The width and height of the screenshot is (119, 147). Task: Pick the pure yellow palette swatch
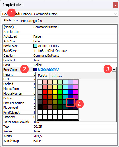pyautogui.click(x=55, y=92)
